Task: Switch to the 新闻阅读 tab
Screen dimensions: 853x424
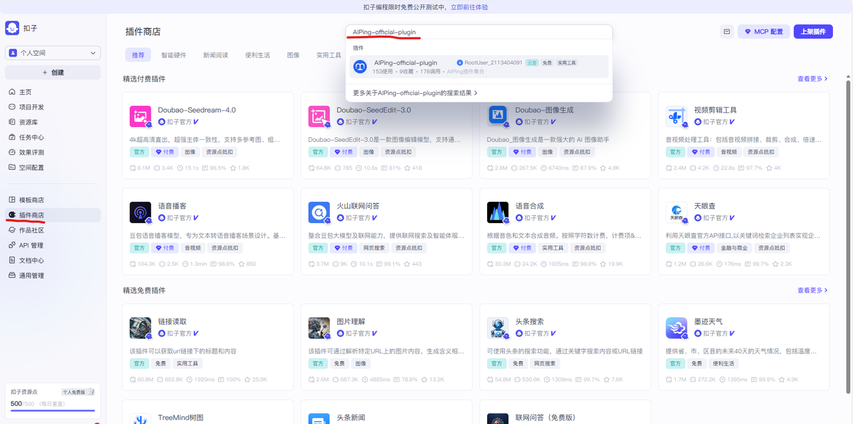Action: [x=216, y=55]
